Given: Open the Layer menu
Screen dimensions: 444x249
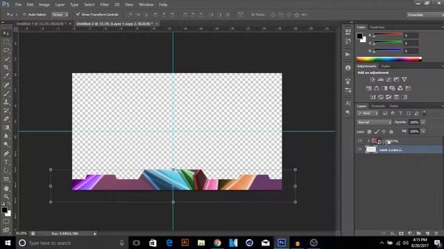Looking at the screenshot, I should (x=60, y=5).
